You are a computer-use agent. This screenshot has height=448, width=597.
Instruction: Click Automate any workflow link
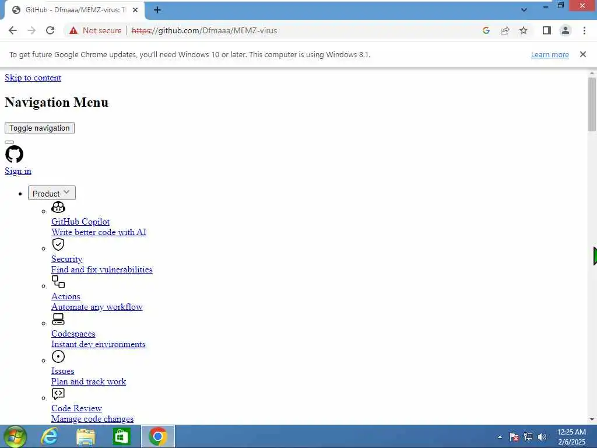coord(97,307)
